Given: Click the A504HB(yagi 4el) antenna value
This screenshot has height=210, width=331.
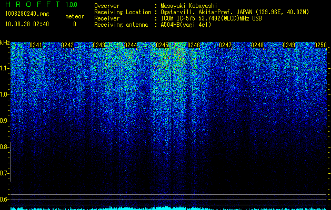Looking at the screenshot, I should coord(186,25).
